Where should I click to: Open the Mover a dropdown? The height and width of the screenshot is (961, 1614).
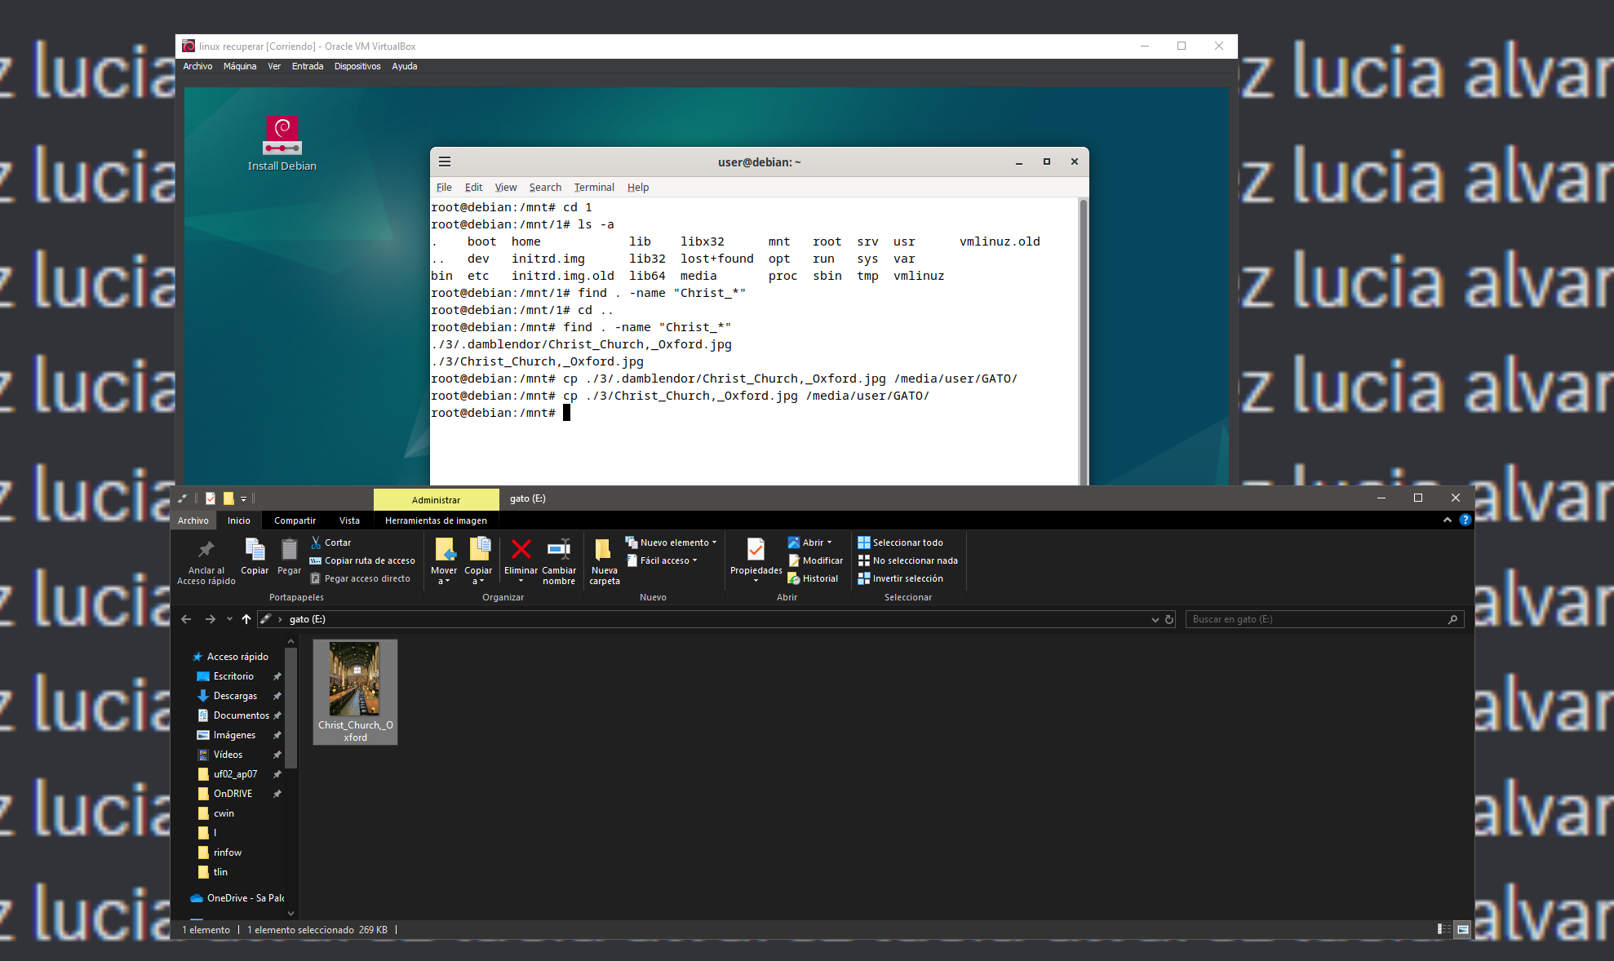click(x=443, y=559)
